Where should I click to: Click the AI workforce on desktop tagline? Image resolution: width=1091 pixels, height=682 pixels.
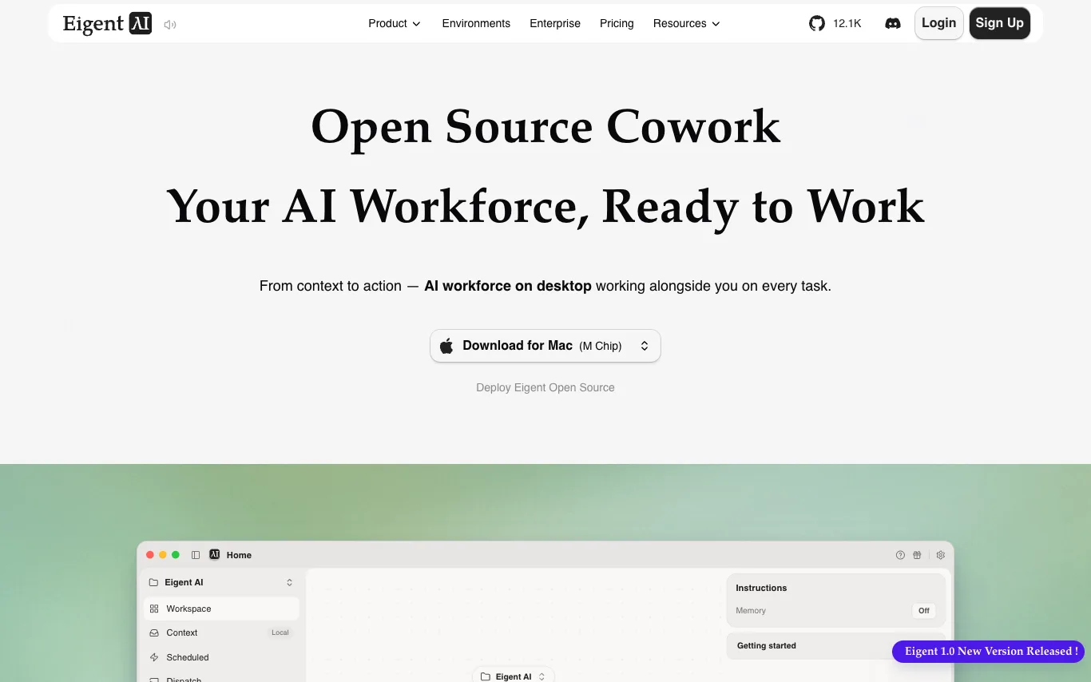[x=508, y=286]
